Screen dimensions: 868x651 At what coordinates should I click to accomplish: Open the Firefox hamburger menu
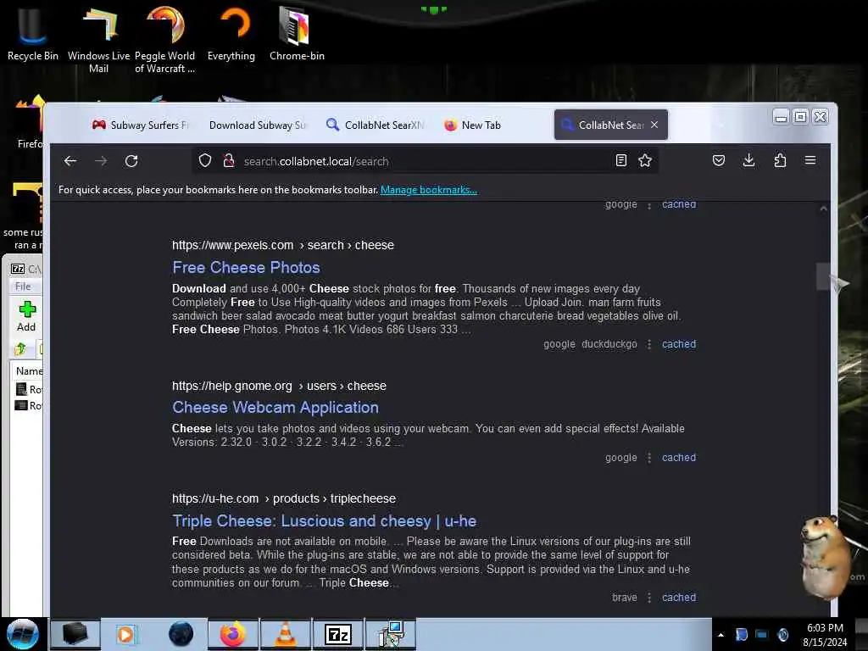pyautogui.click(x=810, y=160)
